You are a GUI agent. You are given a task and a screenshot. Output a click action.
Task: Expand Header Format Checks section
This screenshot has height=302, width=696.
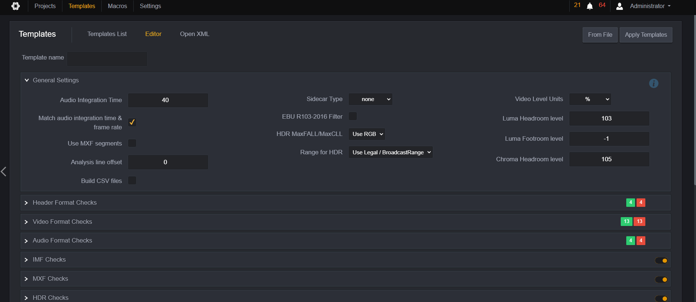(26, 203)
